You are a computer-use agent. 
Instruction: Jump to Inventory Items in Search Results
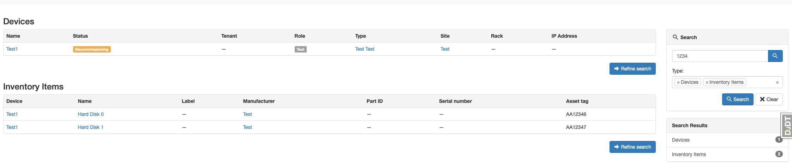[x=689, y=154]
